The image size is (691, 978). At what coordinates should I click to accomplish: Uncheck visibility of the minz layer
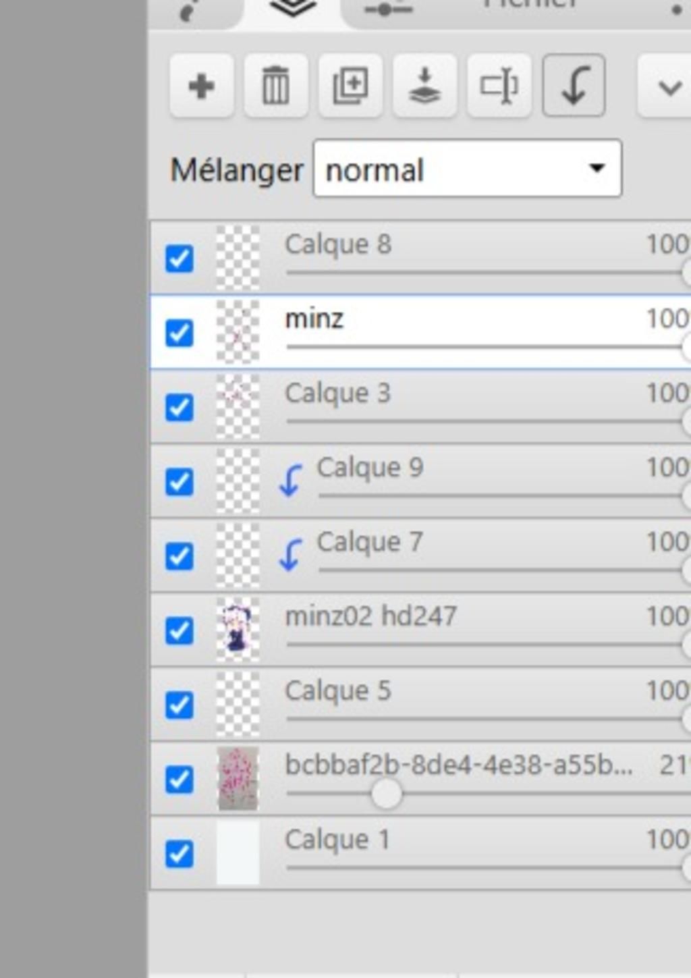[x=179, y=333]
